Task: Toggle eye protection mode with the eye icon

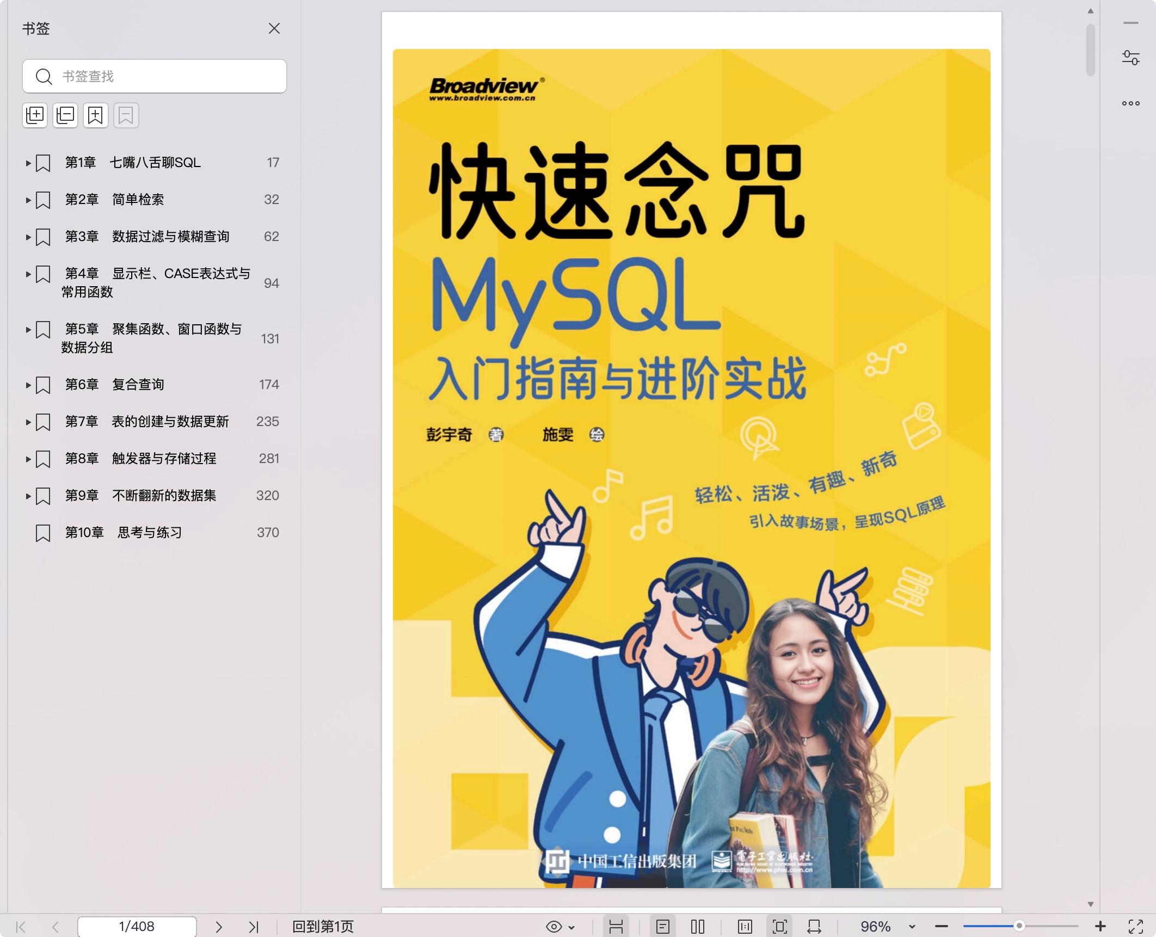Action: tap(554, 927)
